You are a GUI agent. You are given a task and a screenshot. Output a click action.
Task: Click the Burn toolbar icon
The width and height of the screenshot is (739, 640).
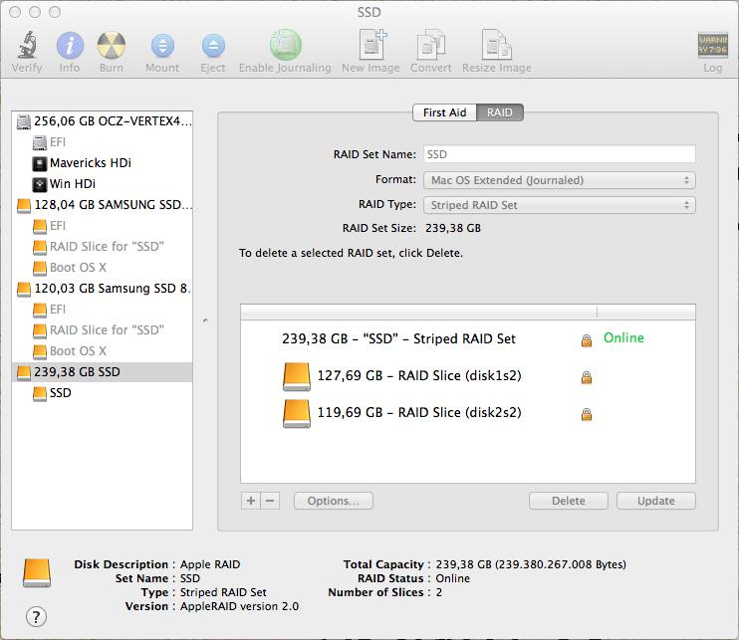coord(112,45)
